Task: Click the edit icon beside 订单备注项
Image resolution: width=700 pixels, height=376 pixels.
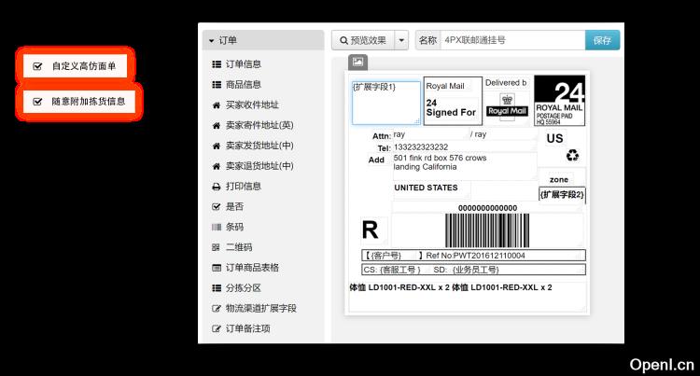Action: click(217, 329)
